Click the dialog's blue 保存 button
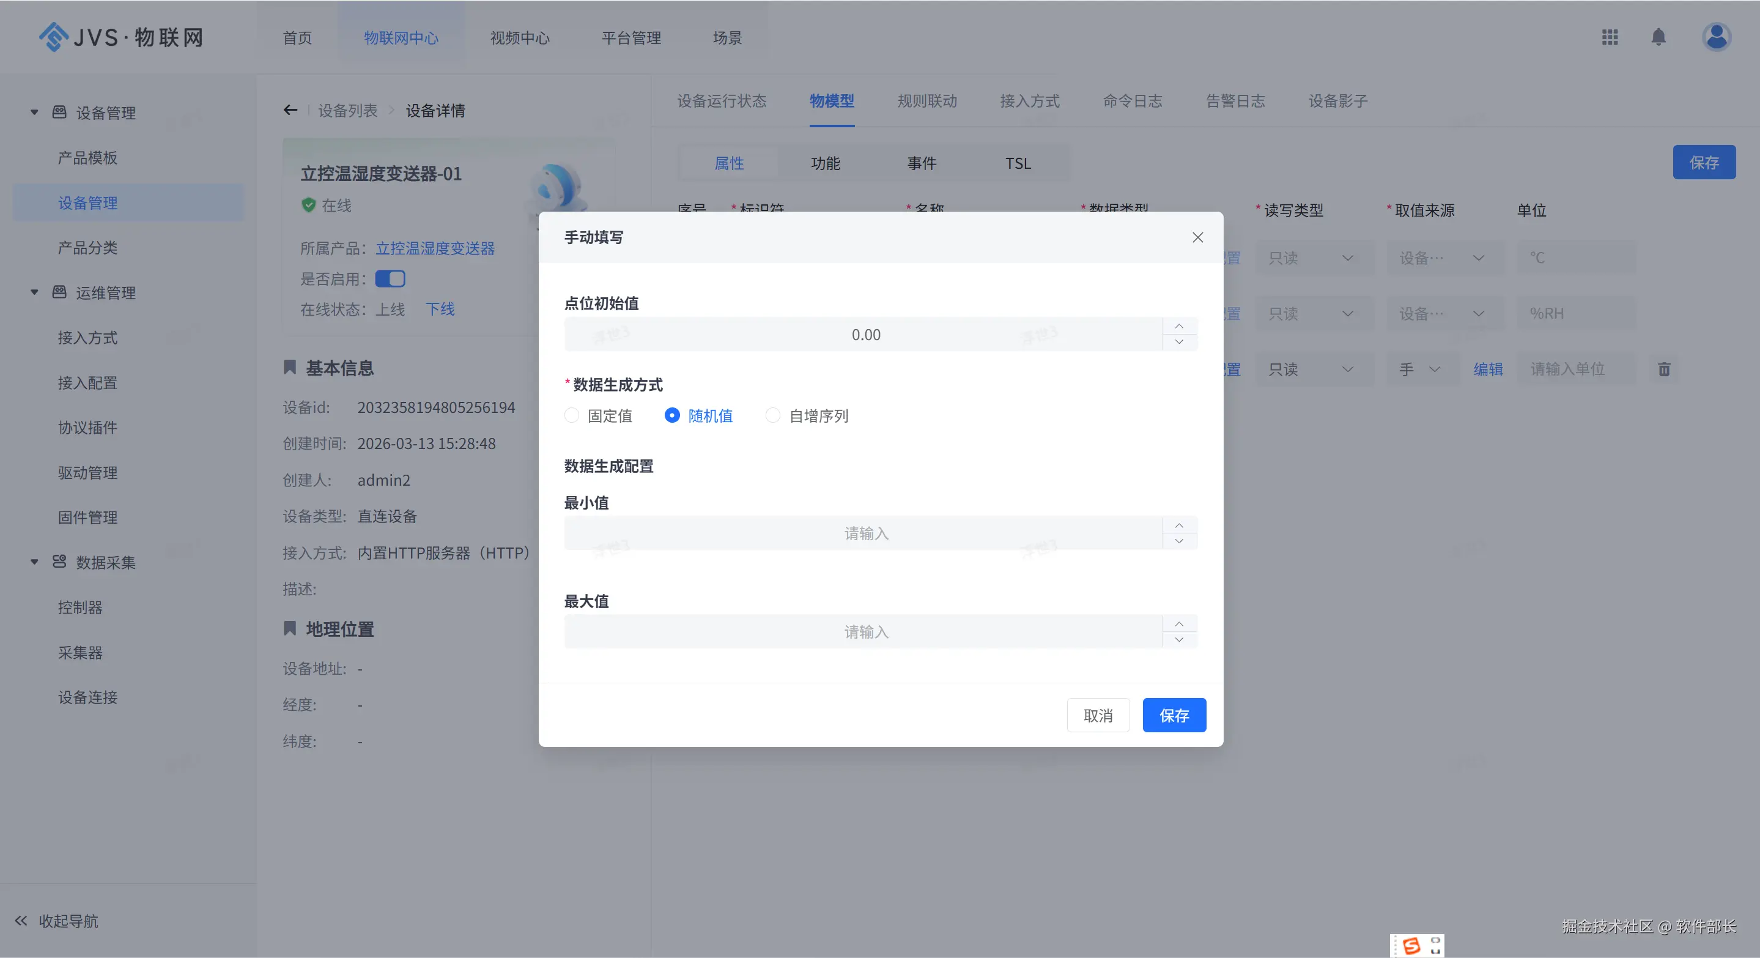The height and width of the screenshot is (958, 1760). click(1174, 715)
